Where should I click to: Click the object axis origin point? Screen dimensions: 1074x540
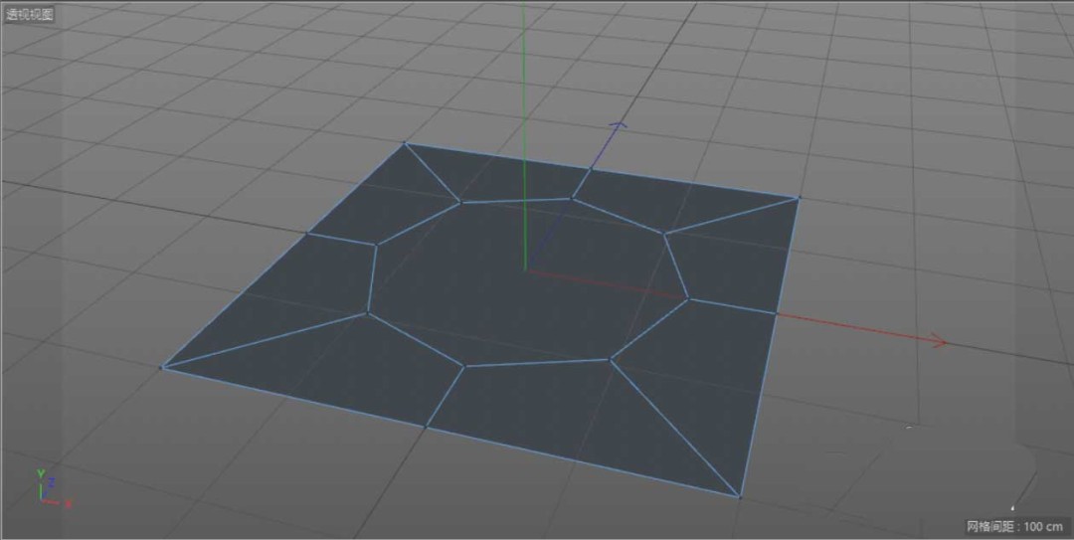click(x=524, y=269)
